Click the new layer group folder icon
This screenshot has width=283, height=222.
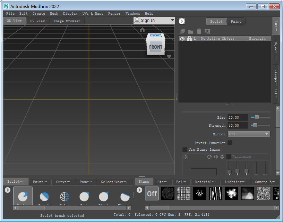click(x=190, y=31)
